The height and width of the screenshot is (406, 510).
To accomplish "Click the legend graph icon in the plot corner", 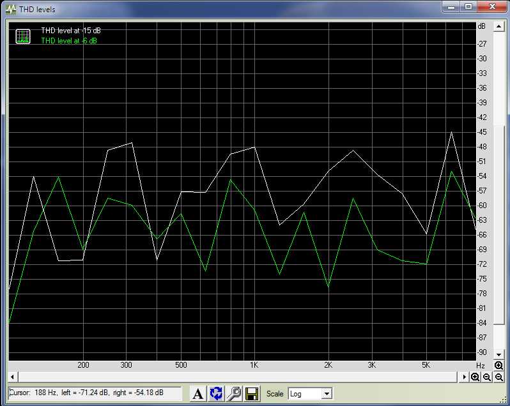I will (23, 36).
